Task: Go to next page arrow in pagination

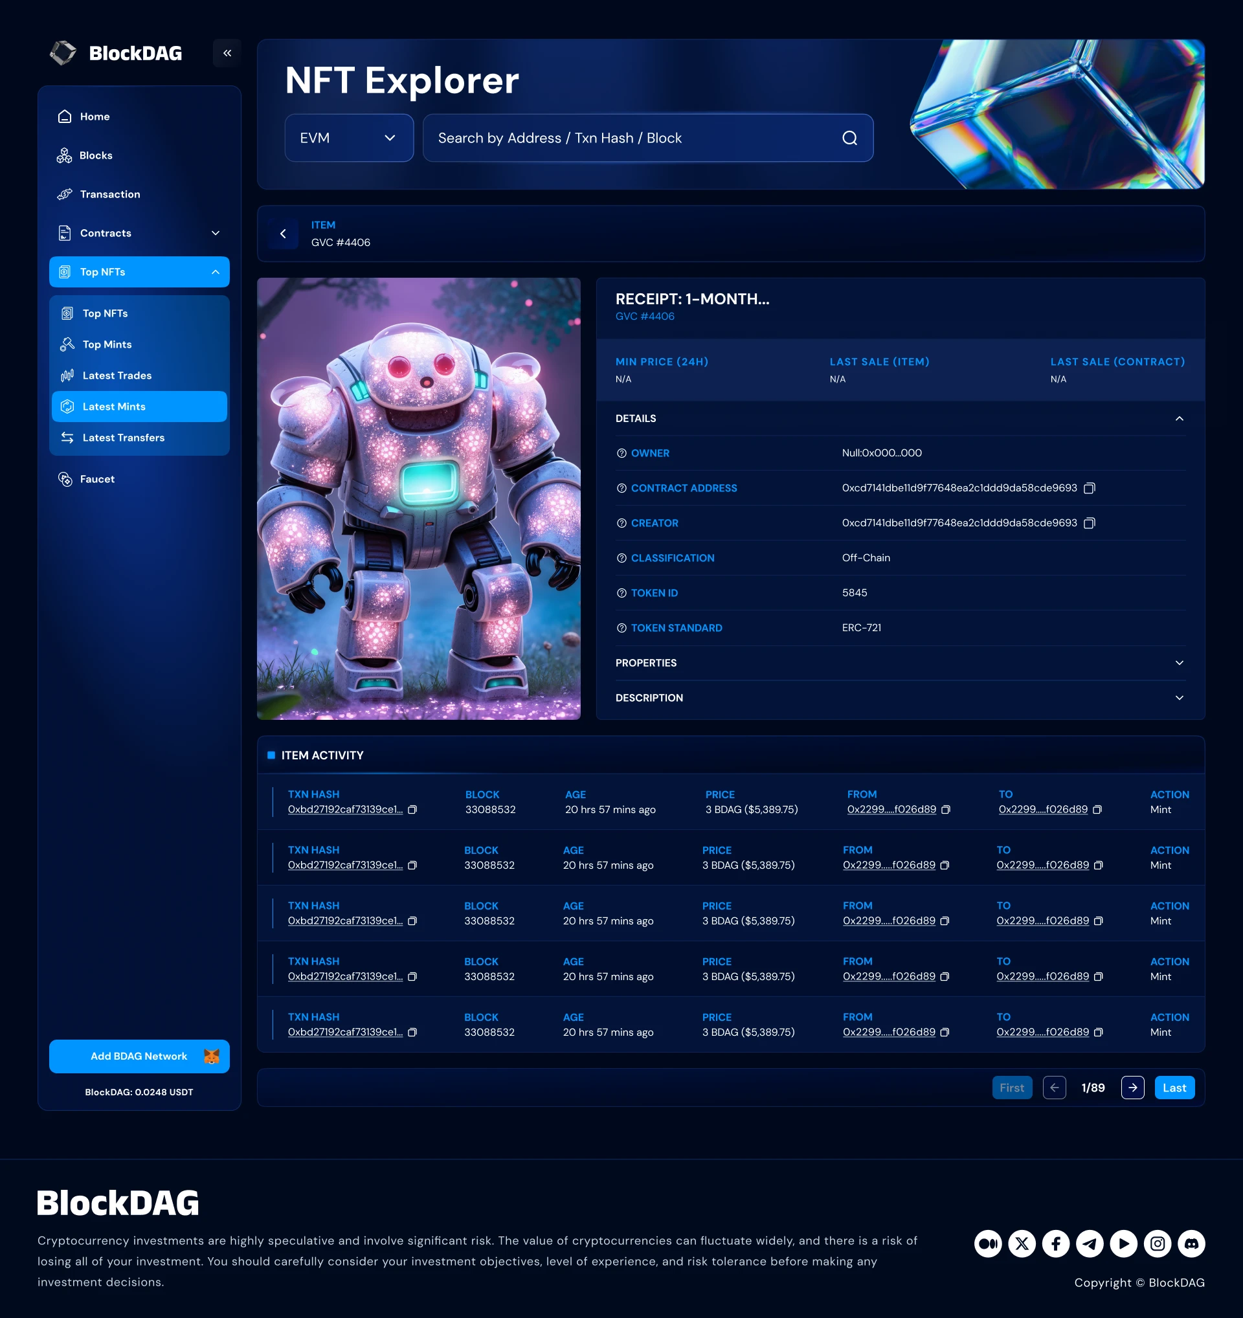Action: point(1132,1088)
